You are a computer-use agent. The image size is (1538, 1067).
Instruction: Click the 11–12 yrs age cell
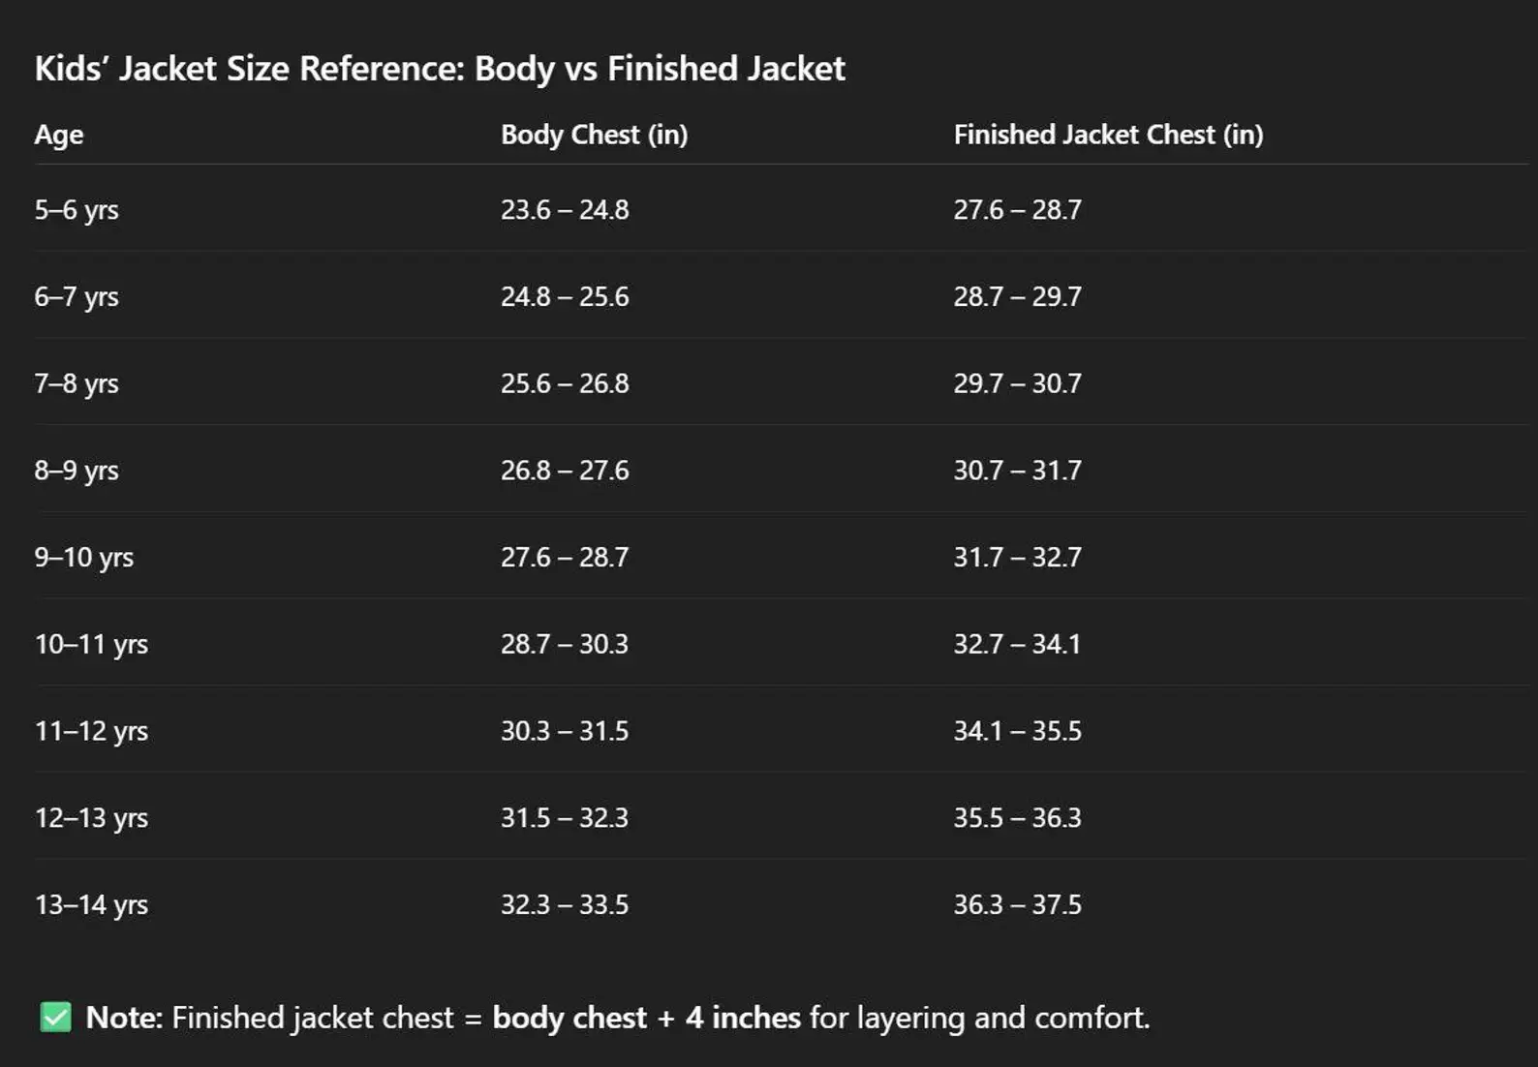[x=91, y=731]
